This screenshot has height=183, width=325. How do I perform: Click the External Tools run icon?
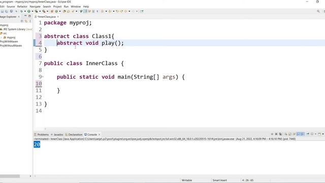[44, 11]
